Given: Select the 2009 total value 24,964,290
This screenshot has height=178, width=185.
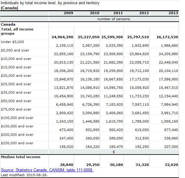Looking at the screenshot, I should click(62, 37).
